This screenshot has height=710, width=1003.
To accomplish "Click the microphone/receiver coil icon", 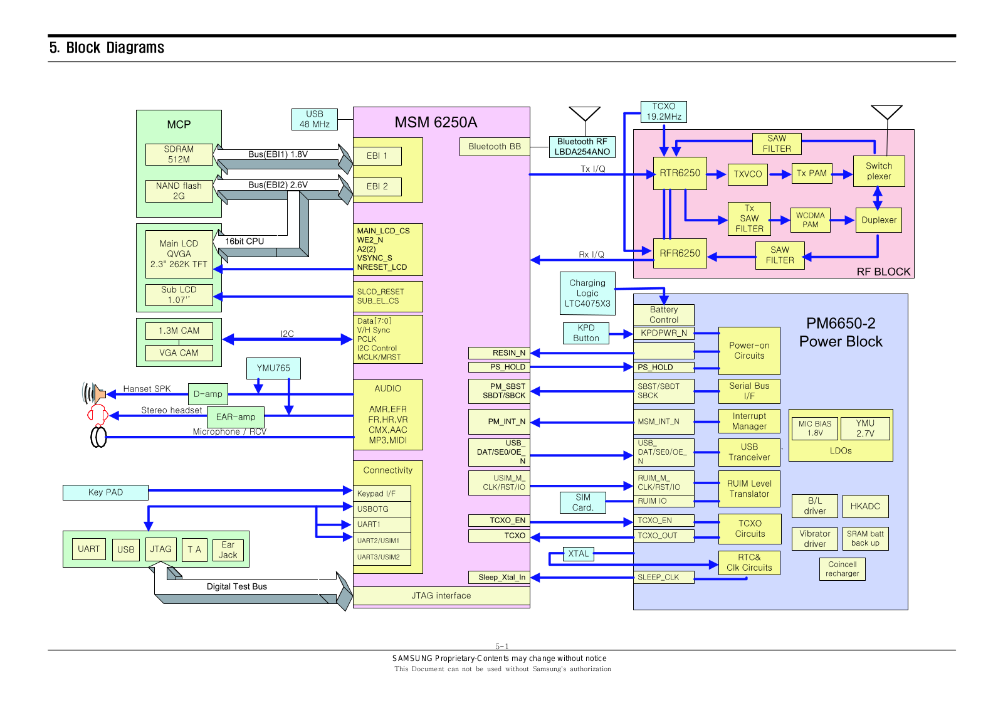I will pyautogui.click(x=98, y=437).
